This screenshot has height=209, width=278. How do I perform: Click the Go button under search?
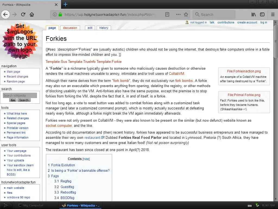click(x=13, y=100)
